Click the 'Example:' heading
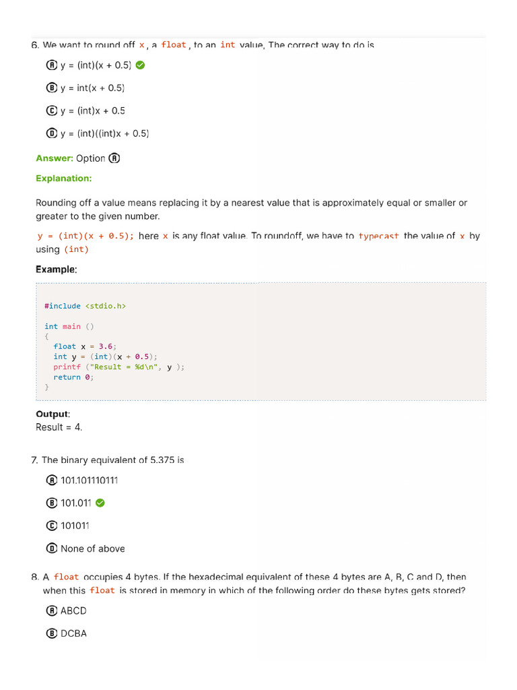Image resolution: width=517 pixels, height=690 pixels. [x=57, y=270]
